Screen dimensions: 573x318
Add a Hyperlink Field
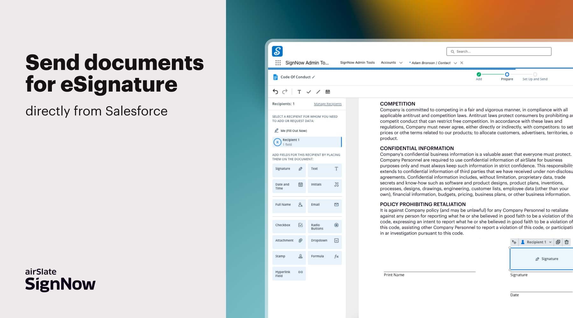click(x=289, y=274)
